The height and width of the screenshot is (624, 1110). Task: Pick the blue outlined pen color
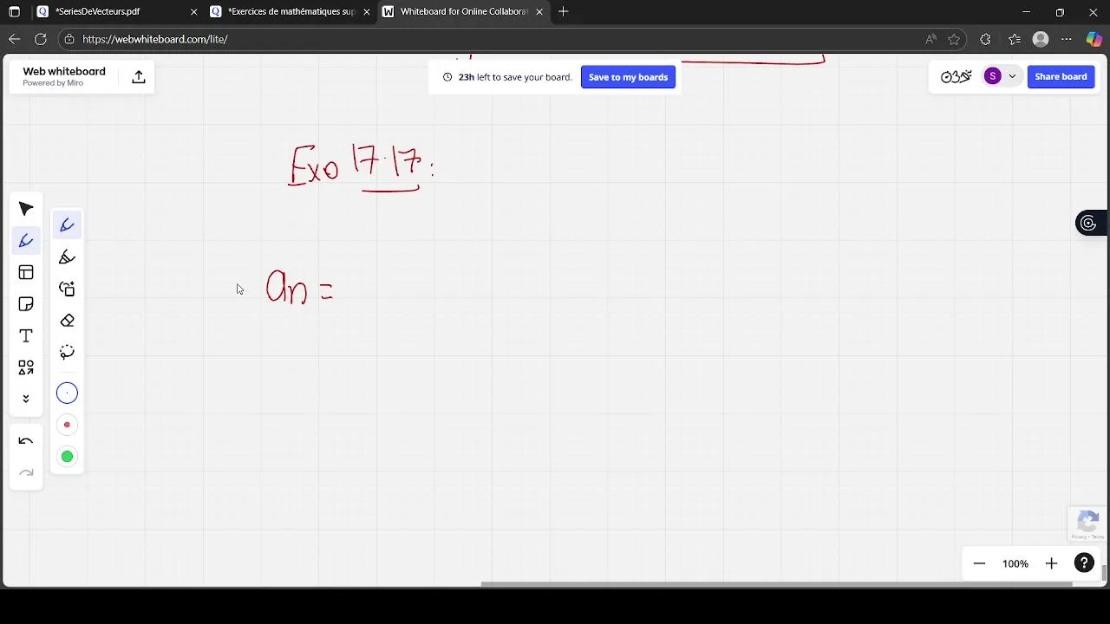[x=67, y=393]
